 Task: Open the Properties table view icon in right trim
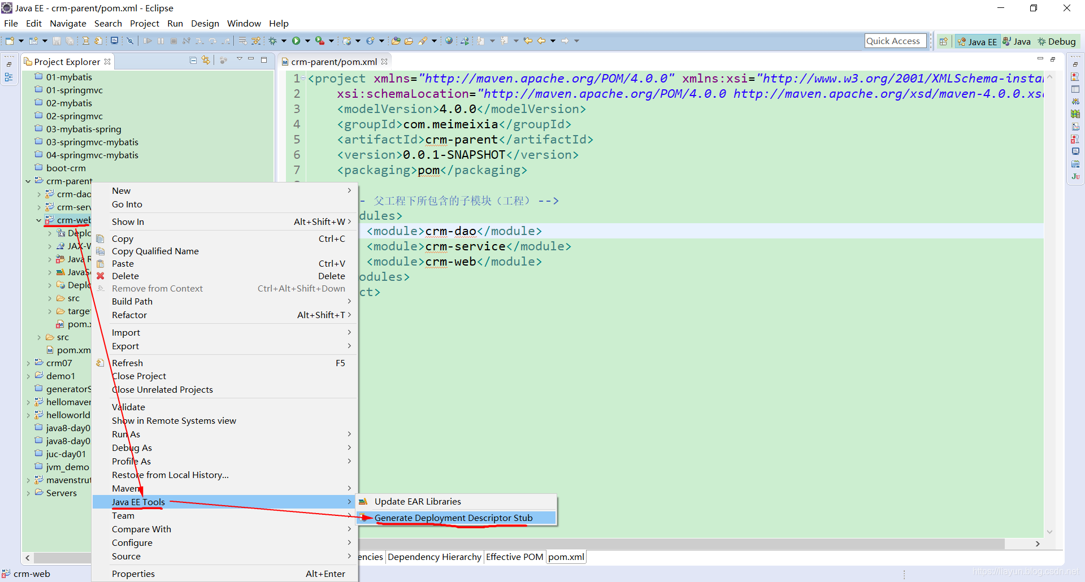click(1075, 89)
